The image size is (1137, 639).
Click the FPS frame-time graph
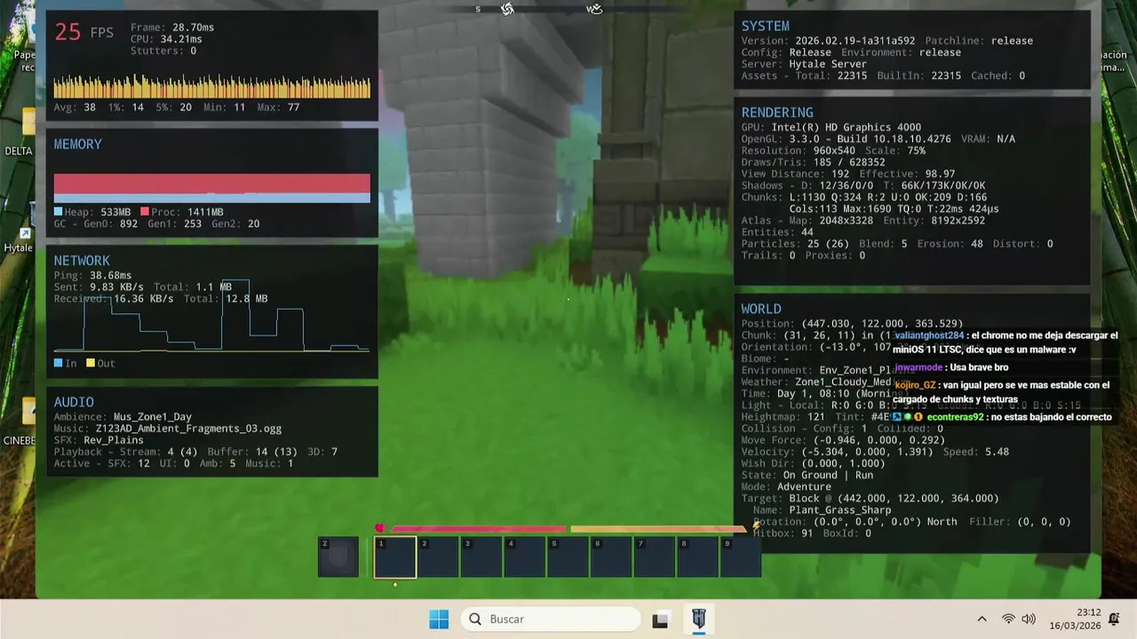(211, 86)
